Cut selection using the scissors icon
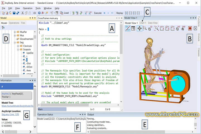 pyautogui.click(x=23, y=13)
